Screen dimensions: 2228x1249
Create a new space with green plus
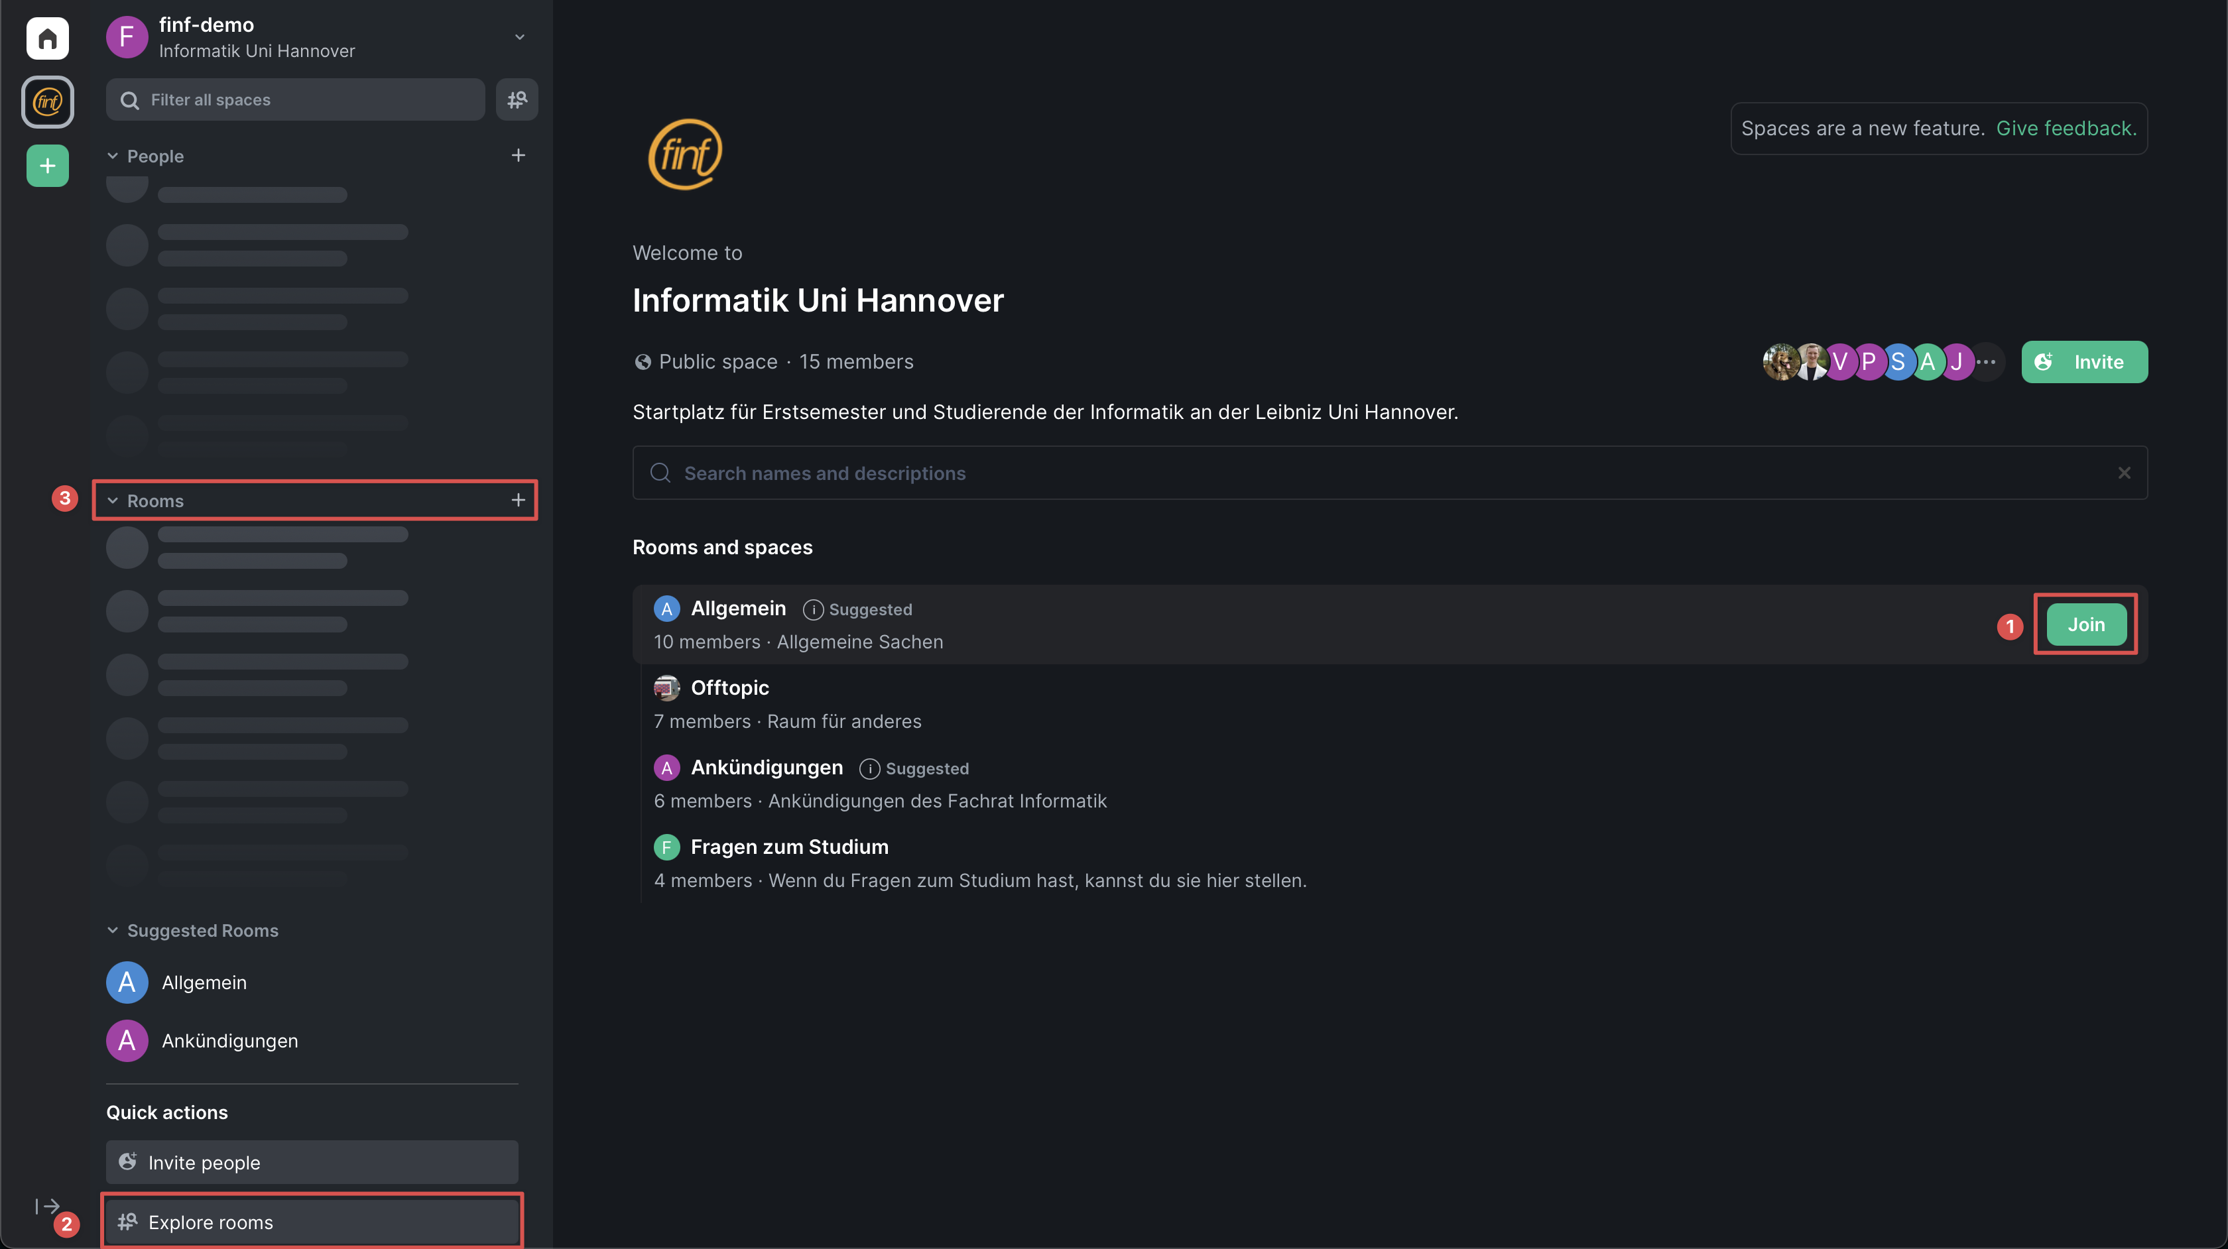pos(48,165)
